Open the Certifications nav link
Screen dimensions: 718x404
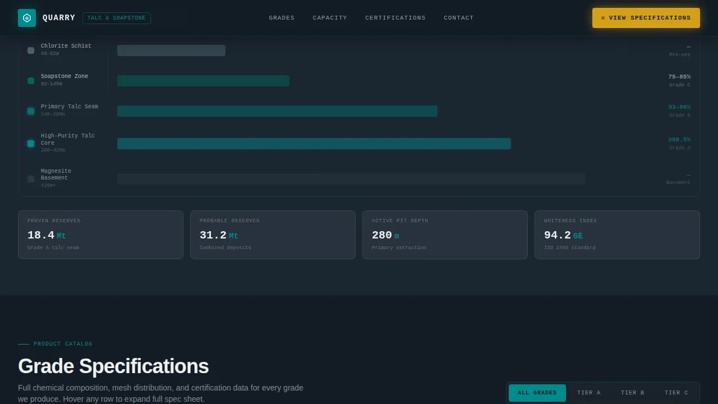coord(395,18)
